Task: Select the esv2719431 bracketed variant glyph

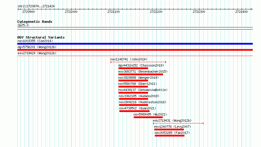Action: 178,123
